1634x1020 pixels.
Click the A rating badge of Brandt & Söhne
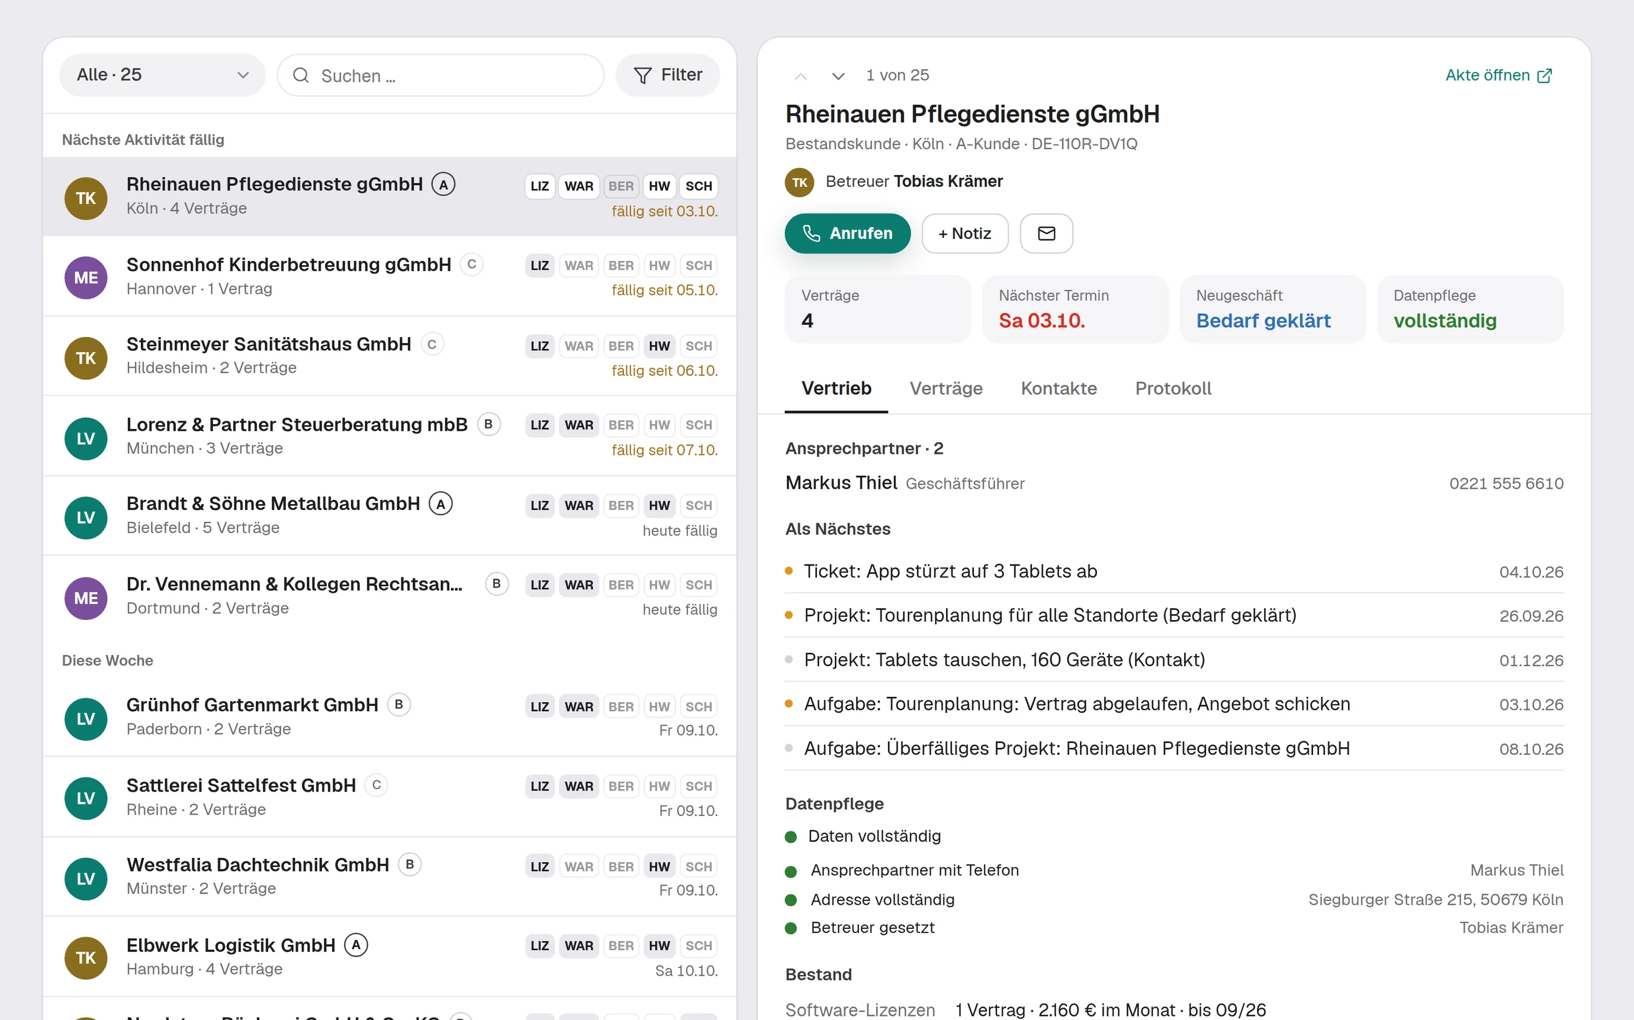pyautogui.click(x=440, y=504)
